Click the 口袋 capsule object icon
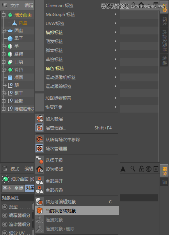This screenshot has width=169, height=235. pos(10,62)
